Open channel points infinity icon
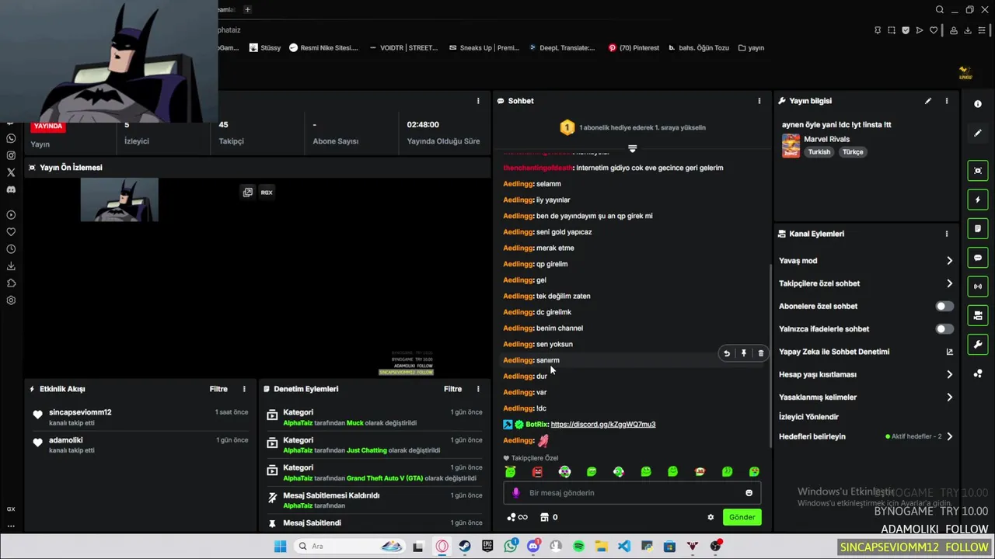 [x=517, y=517]
